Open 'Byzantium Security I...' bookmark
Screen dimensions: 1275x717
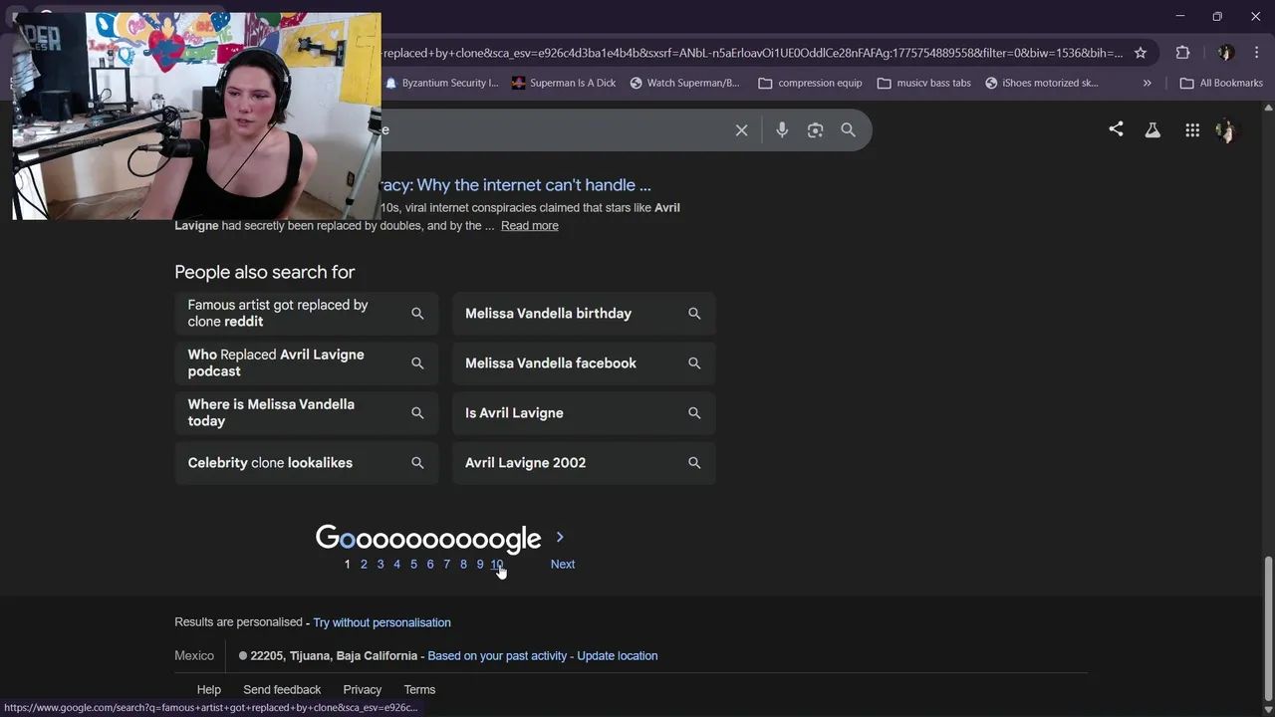[x=441, y=83]
